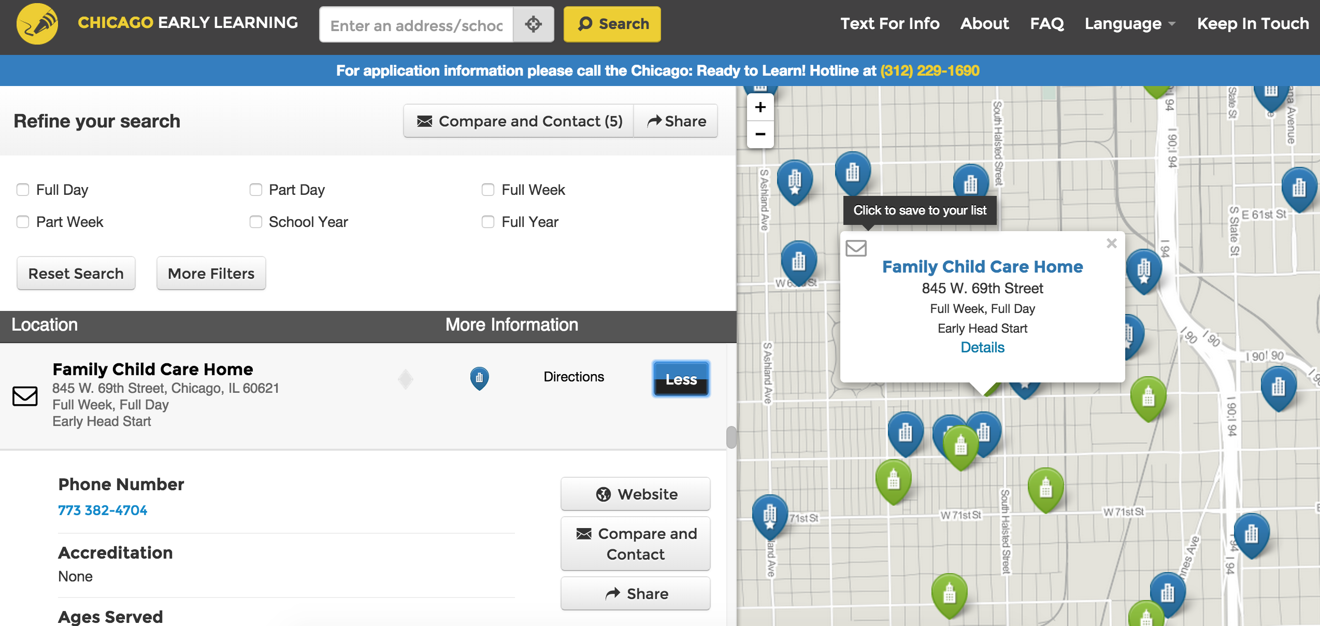Click the blue map pin icon in listing row

(x=479, y=378)
